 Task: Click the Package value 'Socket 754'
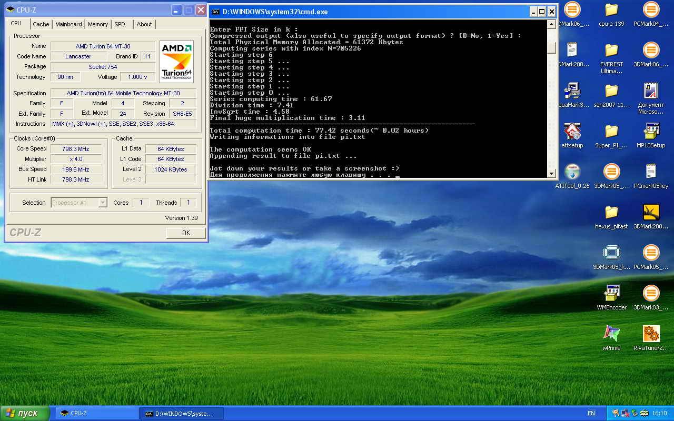(103, 67)
